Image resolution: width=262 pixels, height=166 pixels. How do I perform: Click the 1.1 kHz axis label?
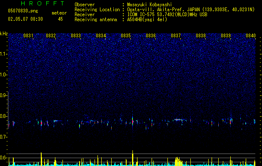pyautogui.click(x=3, y=54)
